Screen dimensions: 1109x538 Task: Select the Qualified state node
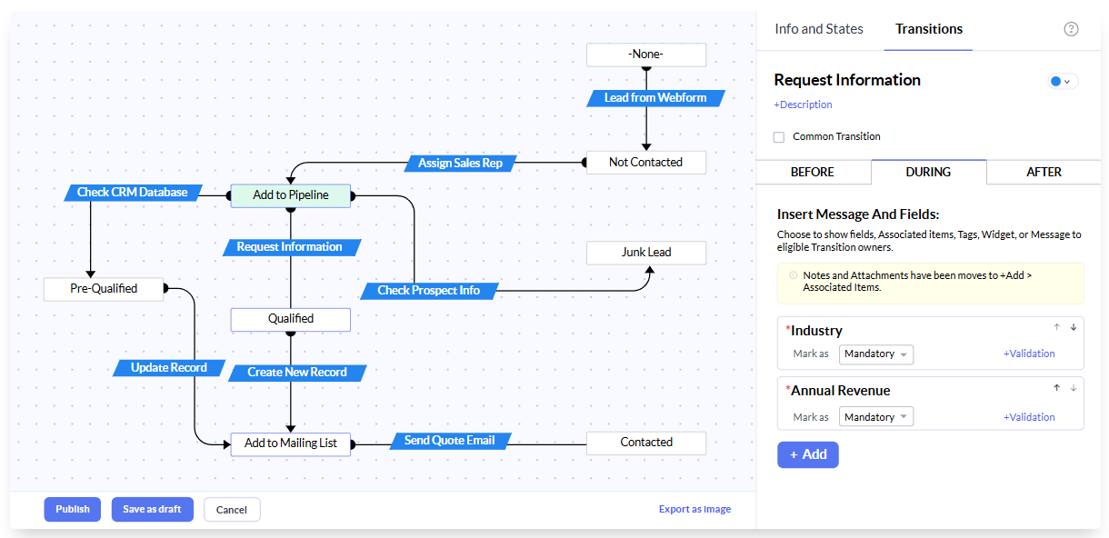click(290, 319)
